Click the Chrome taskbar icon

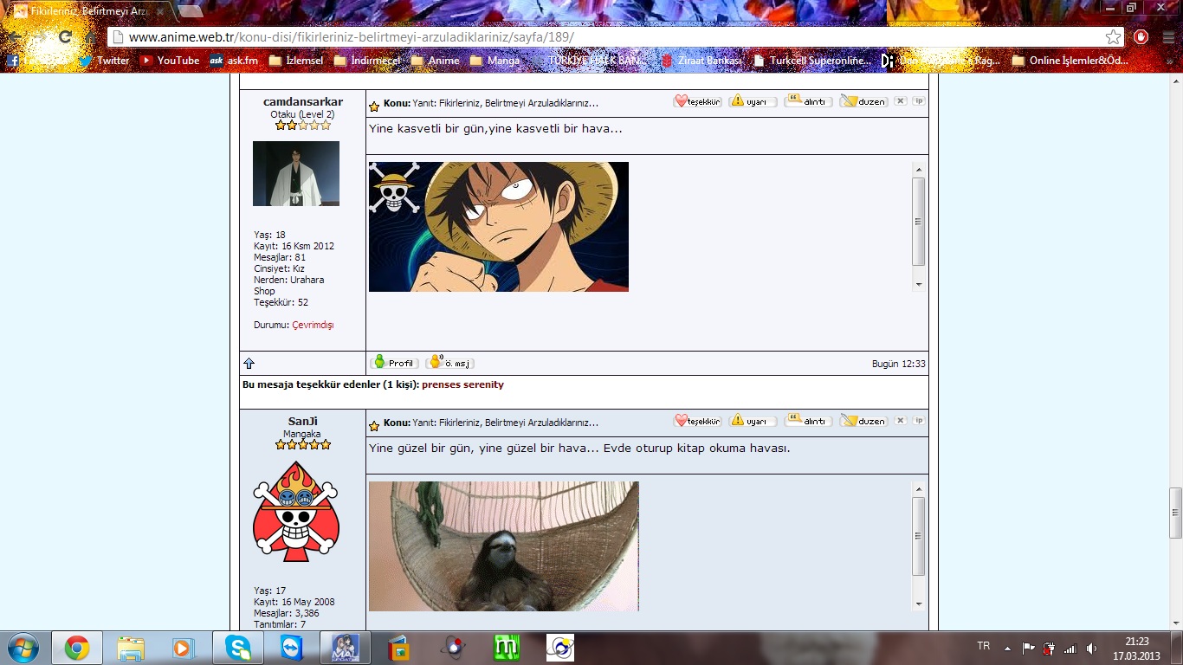(x=77, y=648)
